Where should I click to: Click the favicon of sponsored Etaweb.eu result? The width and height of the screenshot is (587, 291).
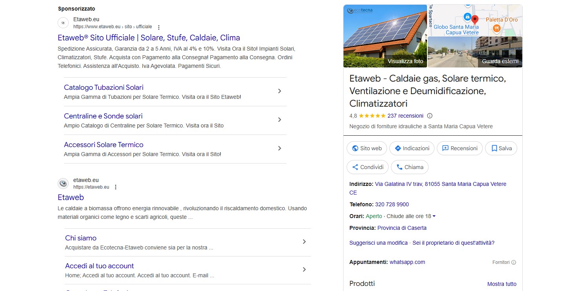pos(63,23)
